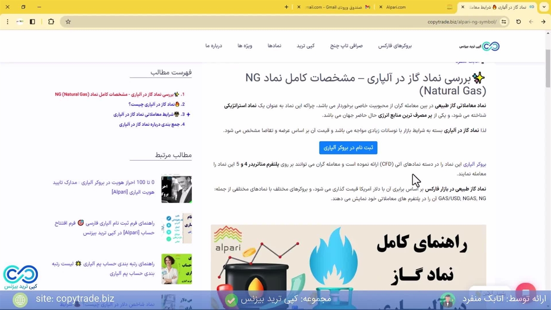This screenshot has width=551, height=310.
Task: Open the Chrome extensions puzzle icon
Action: [x=51, y=22]
